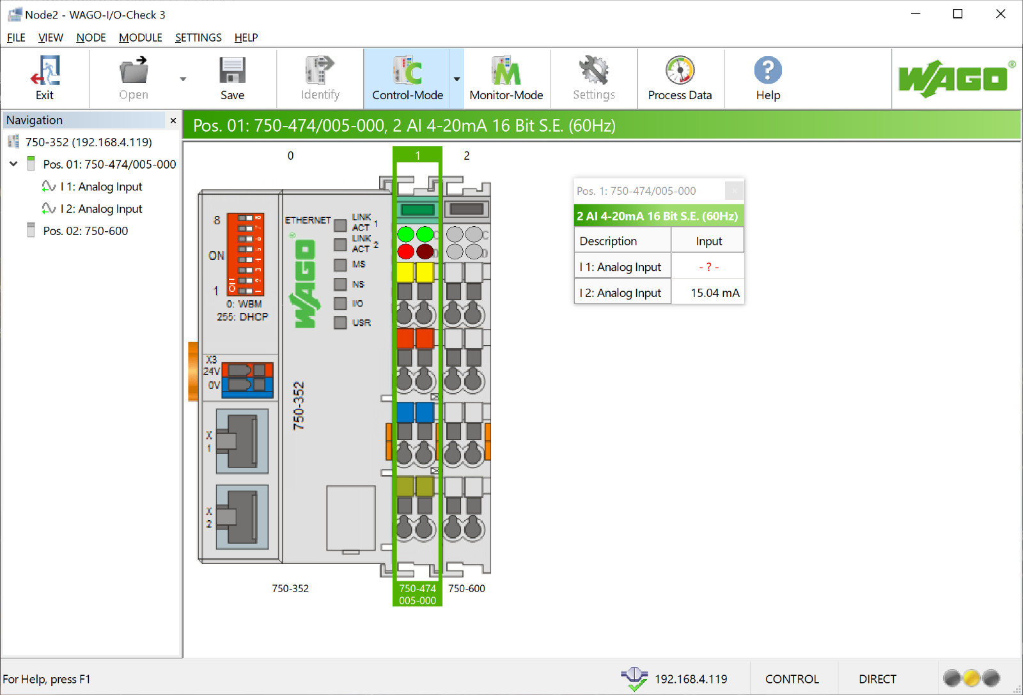Screen dimensions: 1023x695
Task: Click the status LED indicators in status bar
Action: point(971,678)
